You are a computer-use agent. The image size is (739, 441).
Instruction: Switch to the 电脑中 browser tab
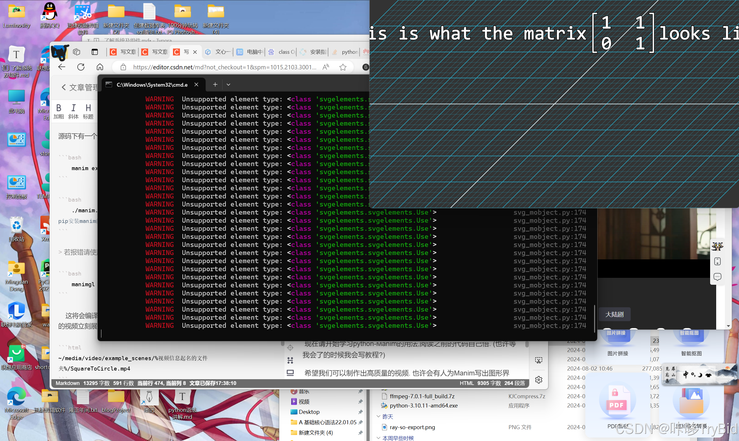point(250,52)
